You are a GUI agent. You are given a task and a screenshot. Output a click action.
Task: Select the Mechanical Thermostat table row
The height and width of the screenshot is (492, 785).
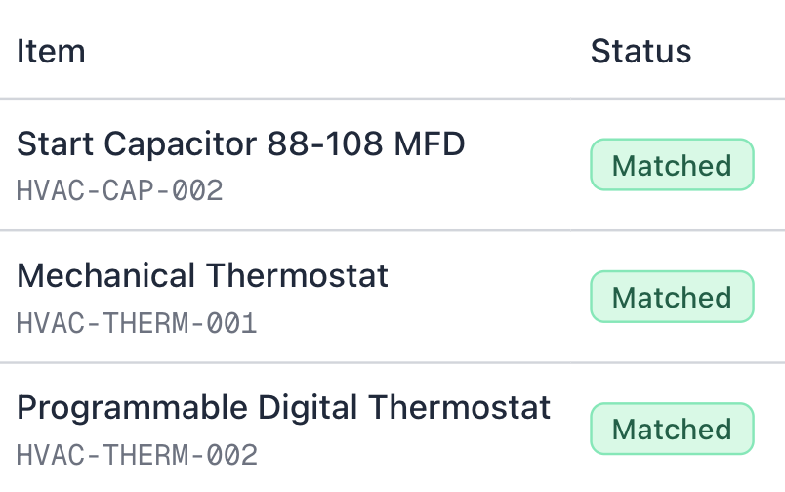[488, 297]
